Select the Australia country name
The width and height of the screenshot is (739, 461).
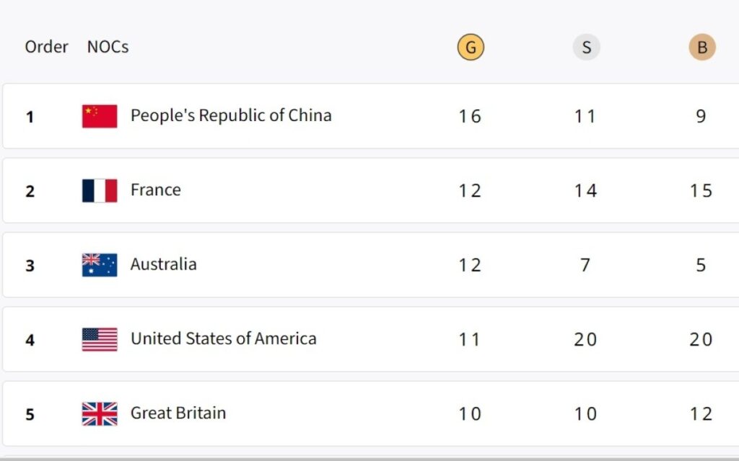point(164,264)
